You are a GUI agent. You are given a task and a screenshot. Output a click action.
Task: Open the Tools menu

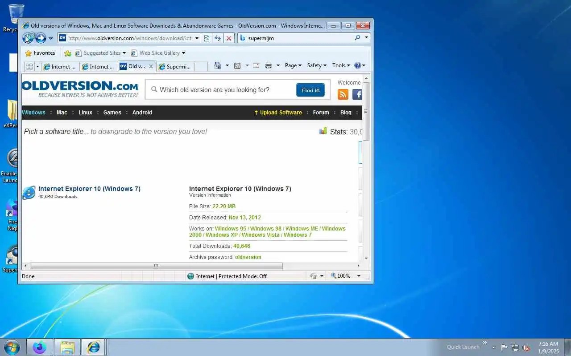coord(341,65)
